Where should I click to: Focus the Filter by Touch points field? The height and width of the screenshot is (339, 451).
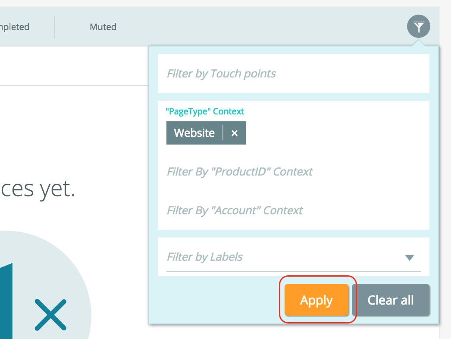(x=293, y=74)
